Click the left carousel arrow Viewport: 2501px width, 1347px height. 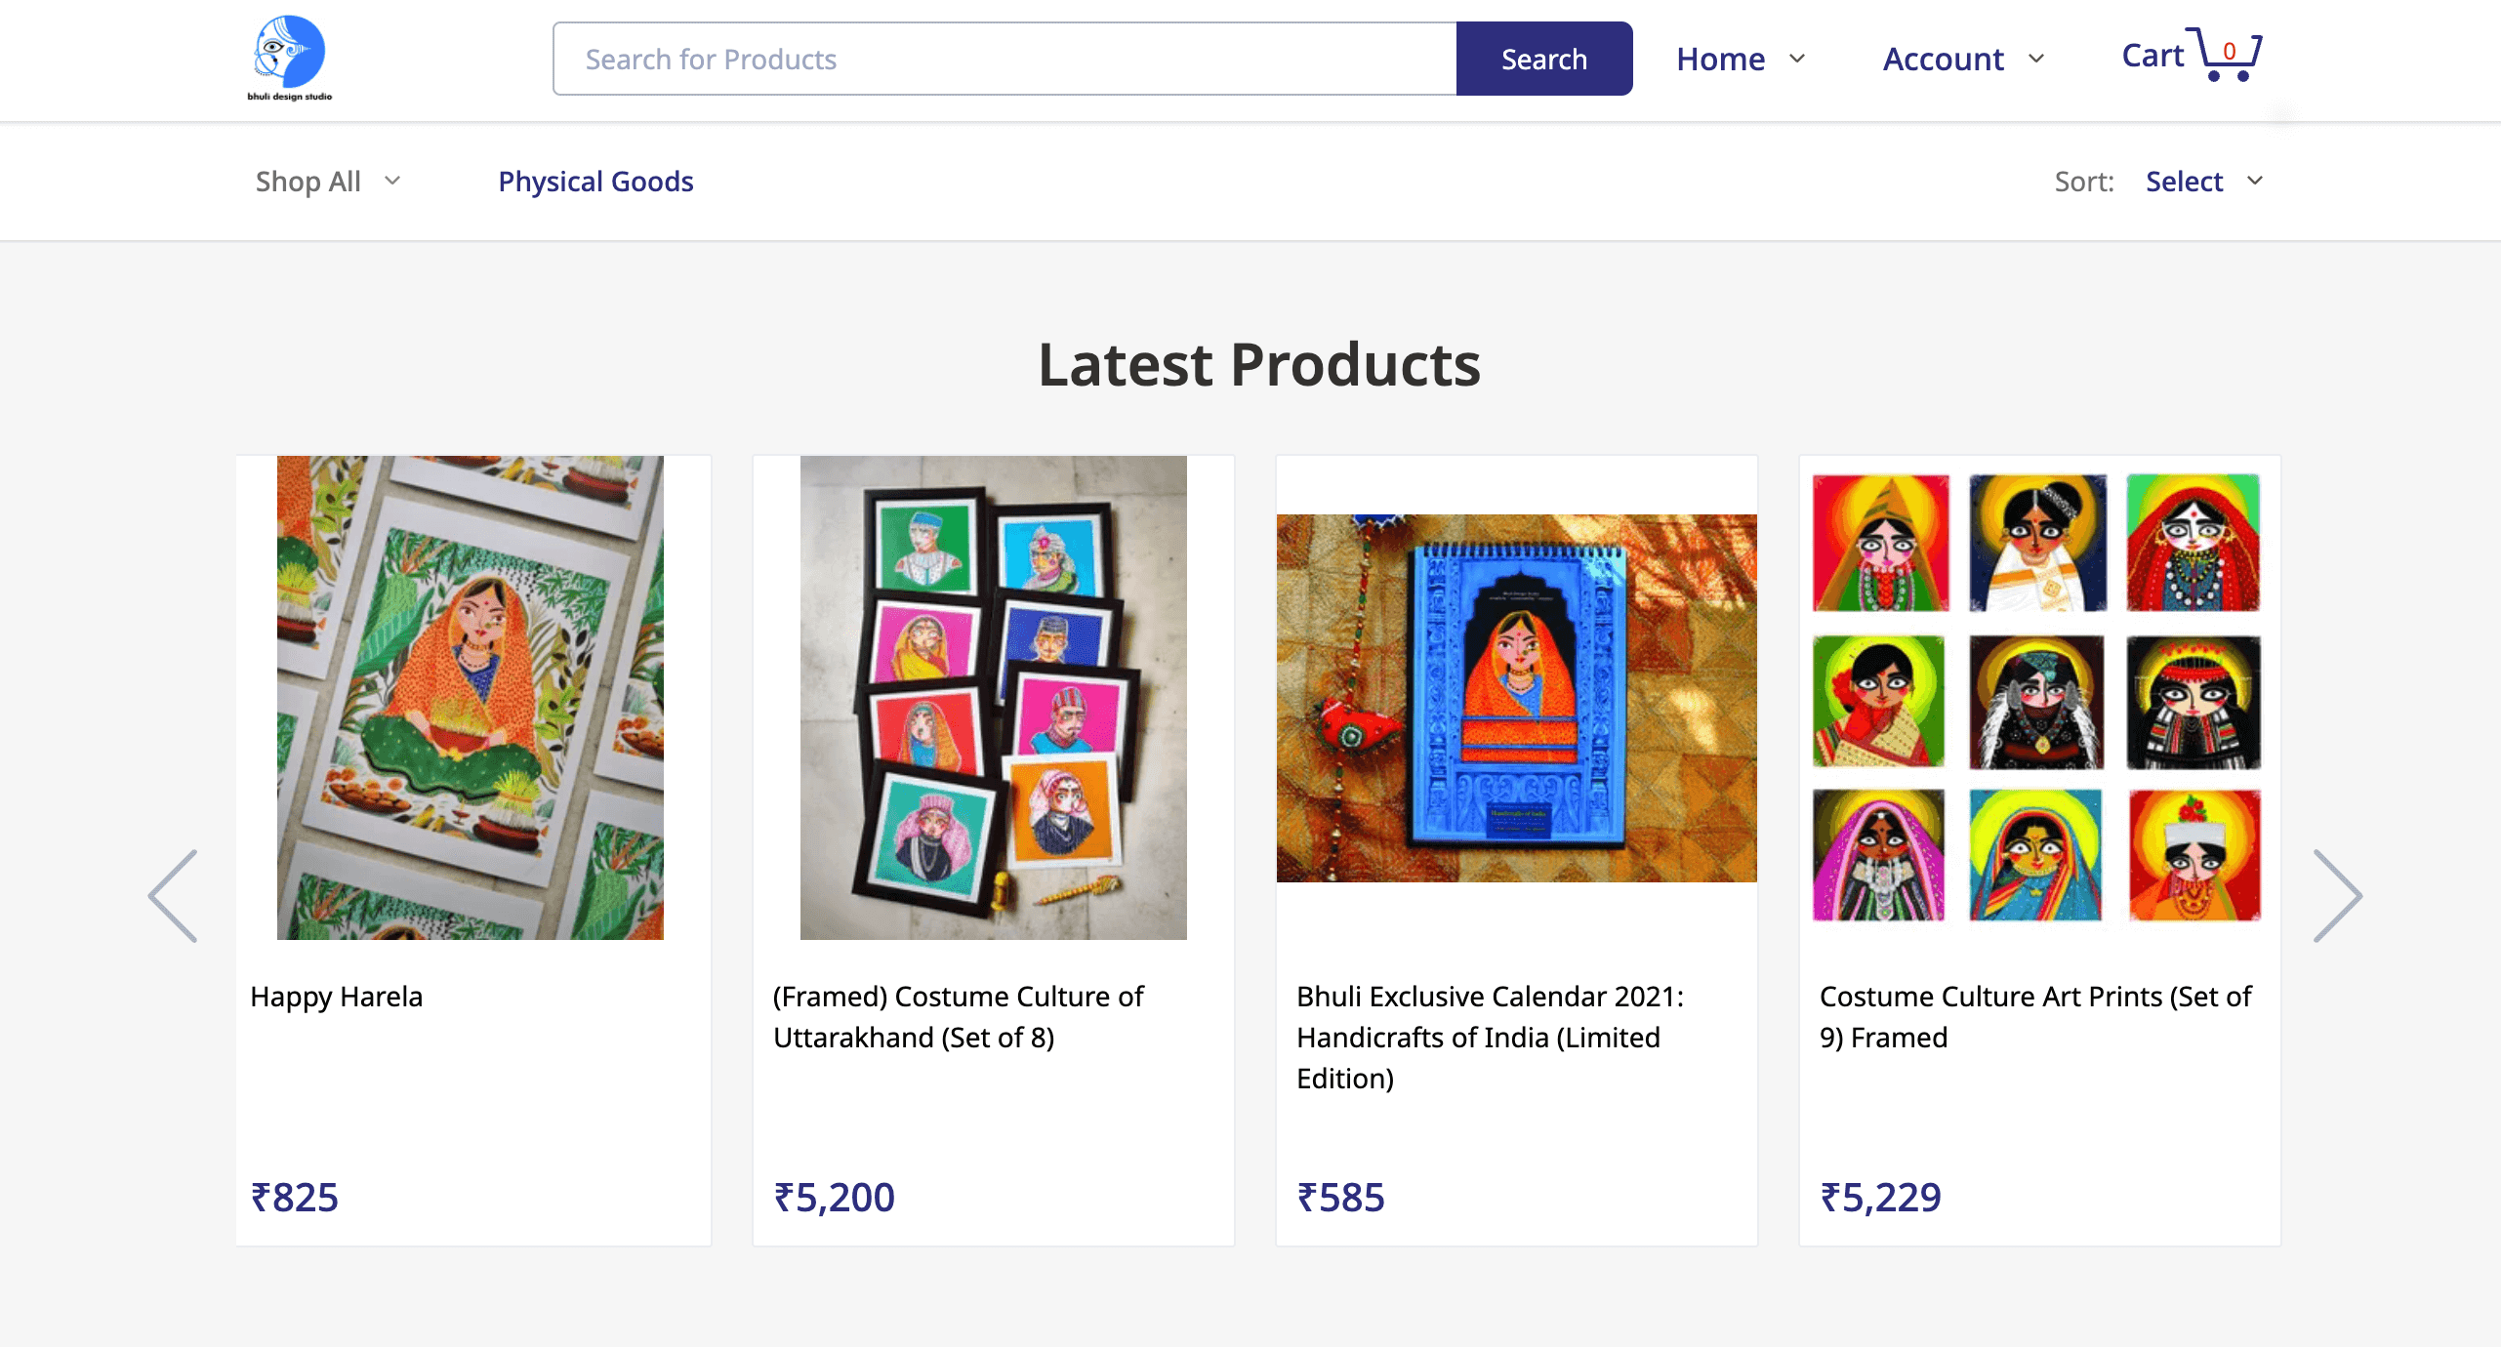174,895
